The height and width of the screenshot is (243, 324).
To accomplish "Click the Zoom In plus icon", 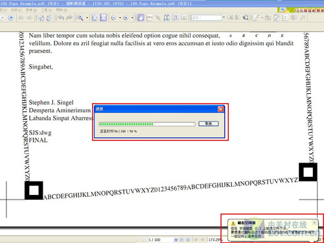I will click(126, 18).
